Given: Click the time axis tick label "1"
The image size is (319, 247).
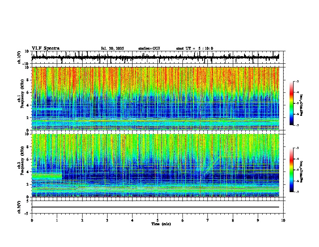Looking at the screenshot, I should point(57,220).
